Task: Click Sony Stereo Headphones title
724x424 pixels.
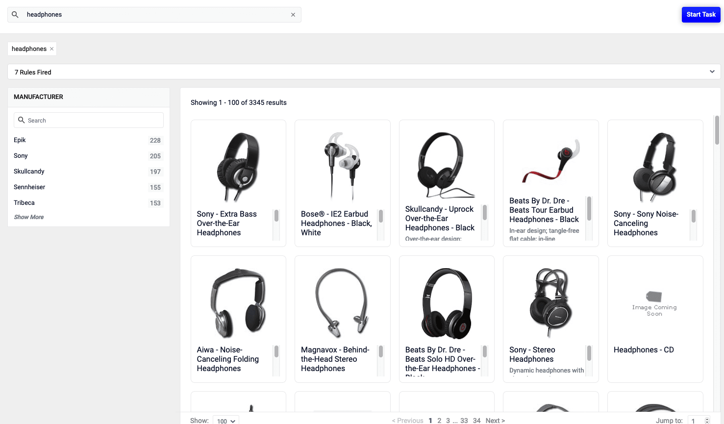Action: pyautogui.click(x=532, y=354)
